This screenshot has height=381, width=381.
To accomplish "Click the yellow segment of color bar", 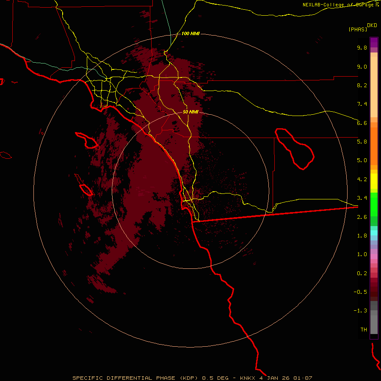I will pyautogui.click(x=374, y=181).
